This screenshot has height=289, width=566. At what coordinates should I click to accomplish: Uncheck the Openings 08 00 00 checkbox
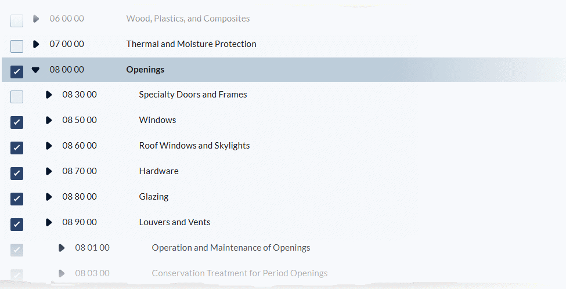click(x=17, y=71)
